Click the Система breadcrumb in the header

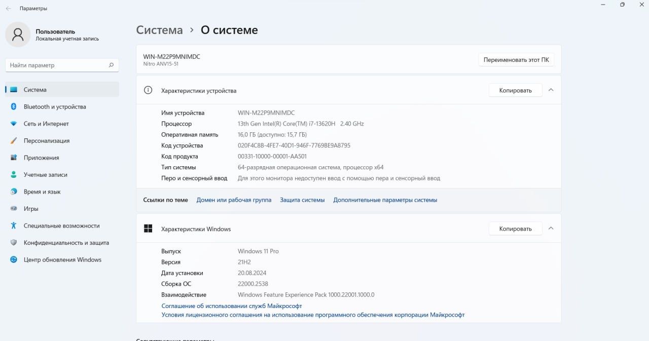pos(159,30)
